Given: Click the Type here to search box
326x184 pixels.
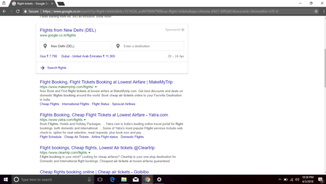Looking at the screenshot, I should click(x=52, y=179).
